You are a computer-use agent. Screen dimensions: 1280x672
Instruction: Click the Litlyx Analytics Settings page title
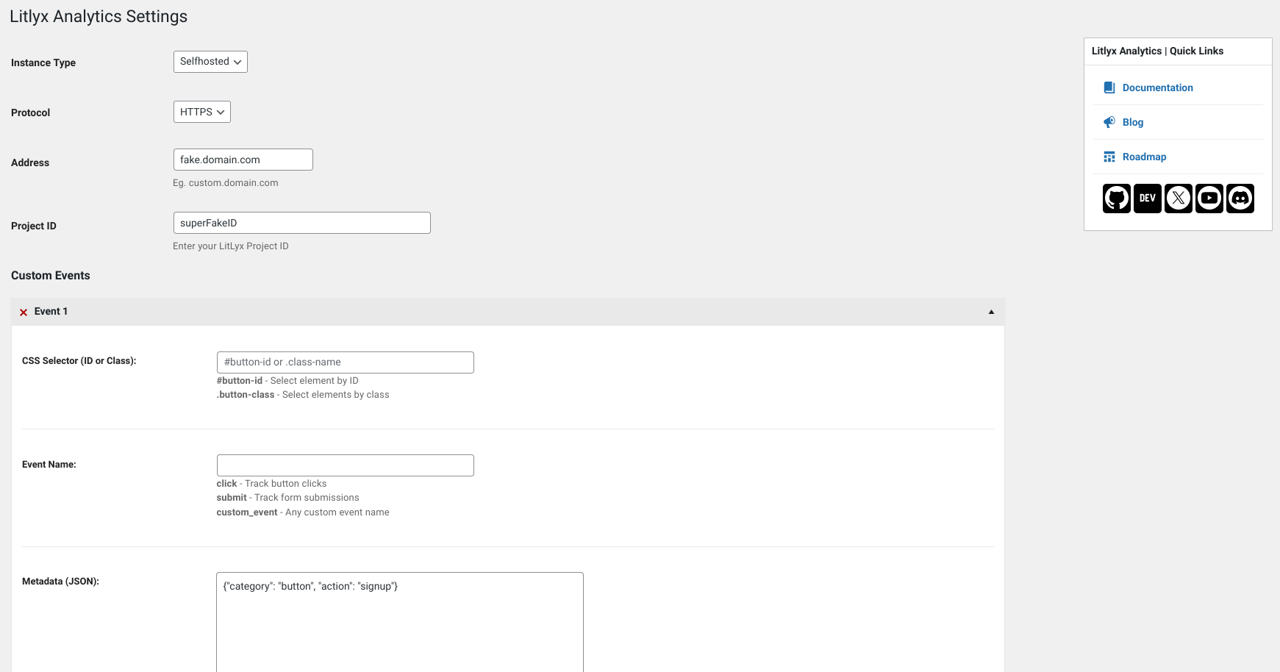coord(99,16)
